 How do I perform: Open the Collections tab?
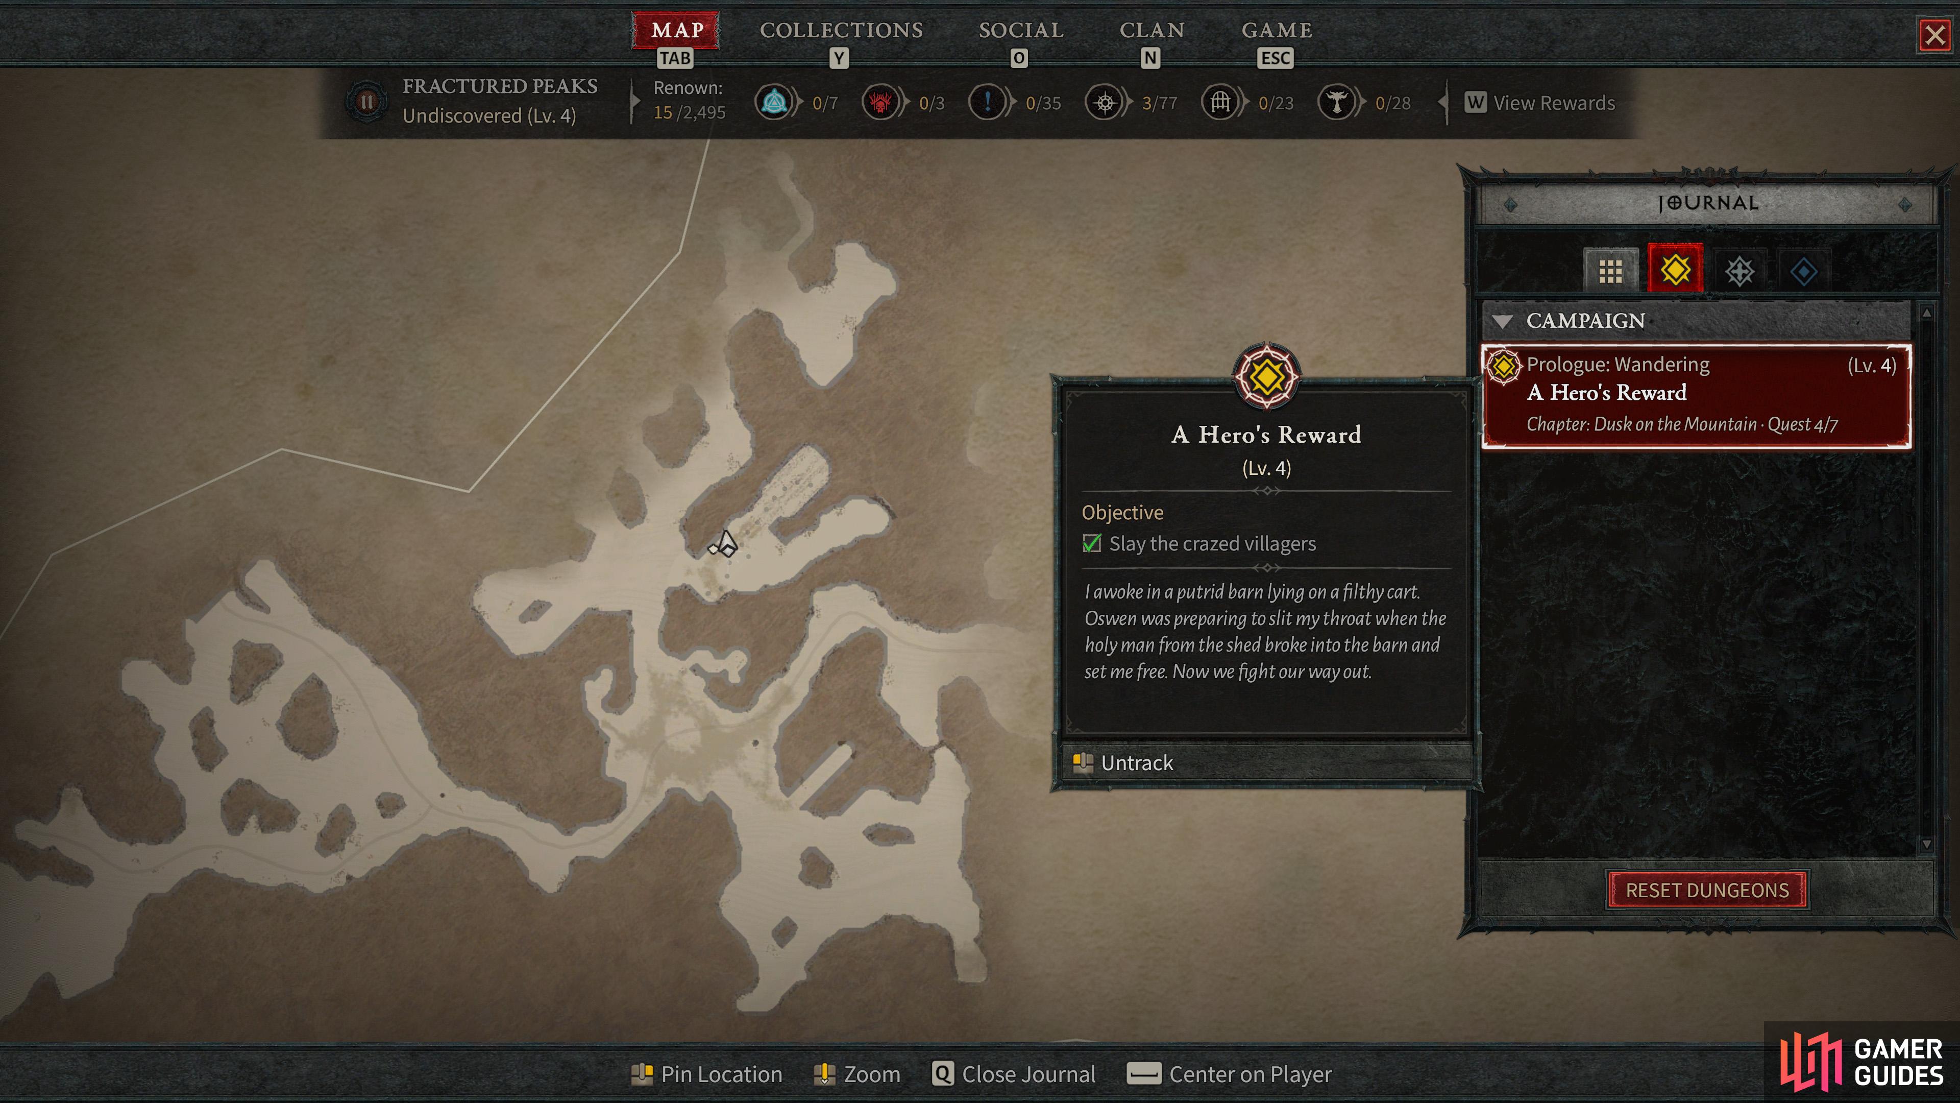[841, 31]
